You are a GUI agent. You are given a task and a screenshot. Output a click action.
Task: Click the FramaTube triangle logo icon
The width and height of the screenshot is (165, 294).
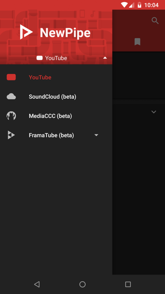pos(11,135)
